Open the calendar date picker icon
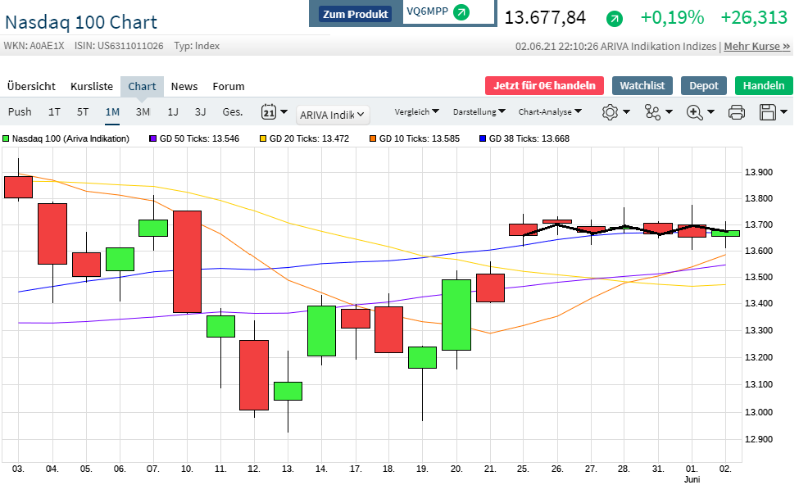This screenshot has width=799, height=485. tap(269, 111)
